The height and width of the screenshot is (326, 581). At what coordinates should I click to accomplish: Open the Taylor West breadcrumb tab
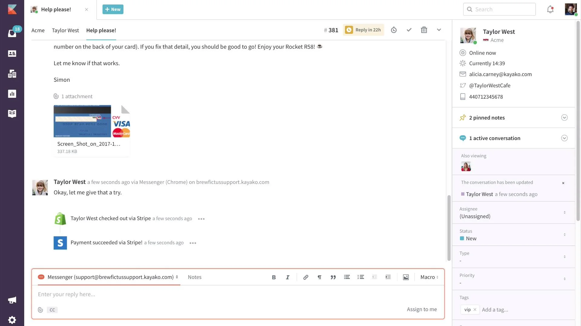(65, 30)
